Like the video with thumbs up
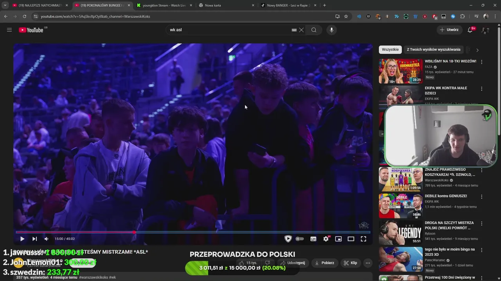The image size is (501, 281). (x=247, y=263)
